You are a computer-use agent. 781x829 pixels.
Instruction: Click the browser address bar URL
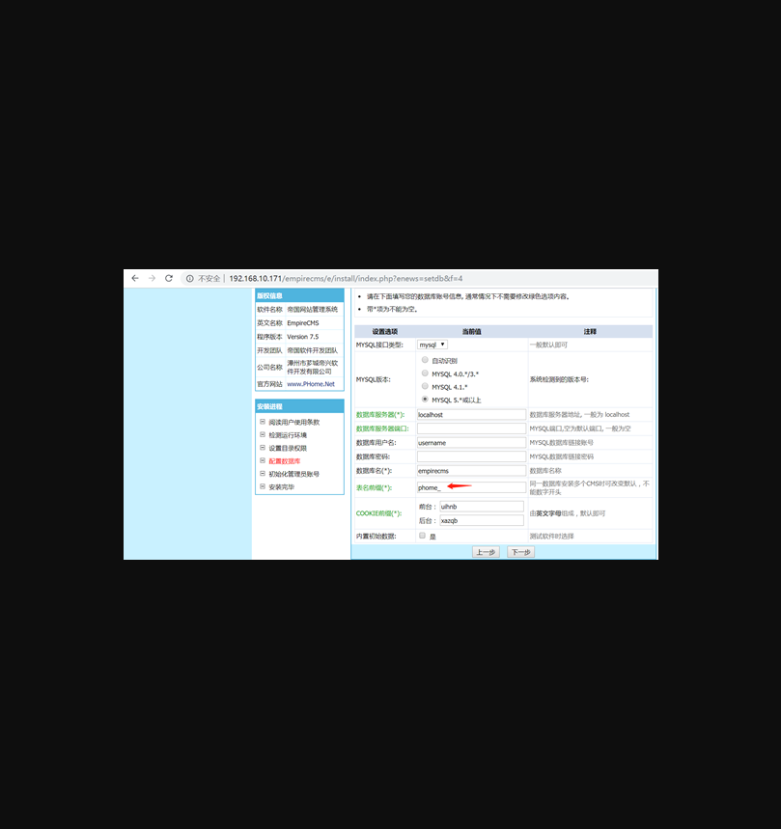pos(346,278)
